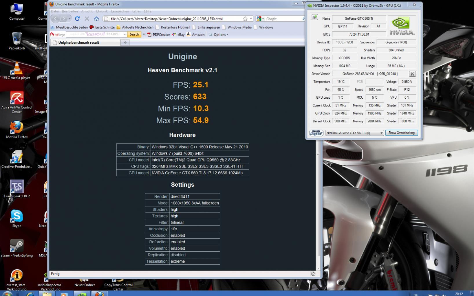Image resolution: width=474 pixels, height=296 pixels.
Task: Open URL bar history dropdown
Action: (251, 19)
